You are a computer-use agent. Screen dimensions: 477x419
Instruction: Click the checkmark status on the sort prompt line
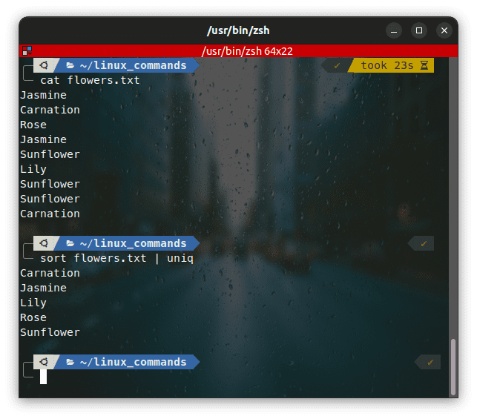(x=424, y=243)
